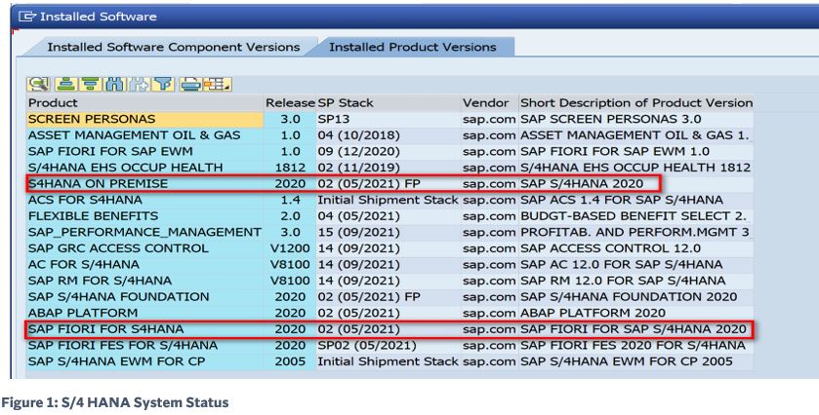The image size is (819, 415).
Task: Click release V1200 cell
Action: coord(290,248)
